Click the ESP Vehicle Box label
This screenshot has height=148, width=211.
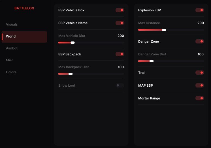(71, 10)
